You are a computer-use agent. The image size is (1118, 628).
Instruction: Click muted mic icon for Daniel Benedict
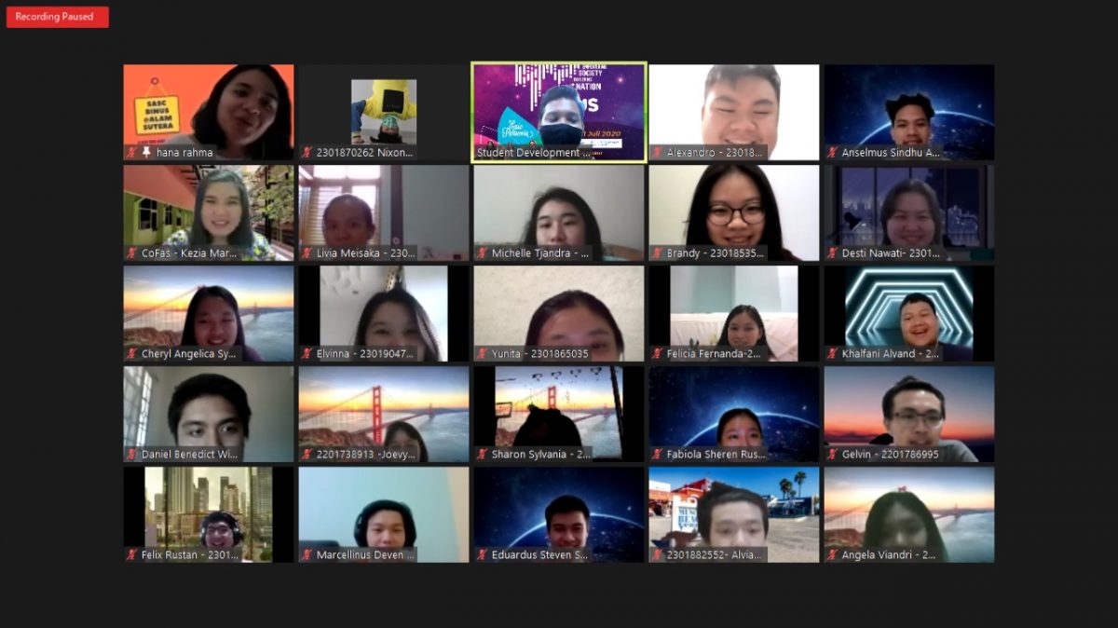(132, 454)
